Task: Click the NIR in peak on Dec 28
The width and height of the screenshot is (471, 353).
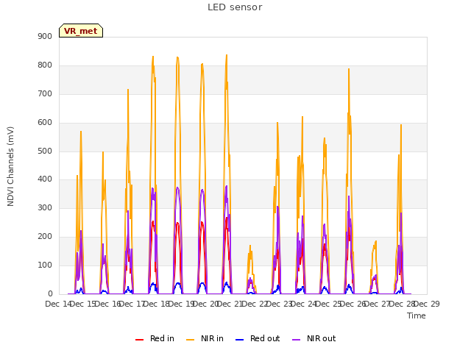Action: coord(400,125)
